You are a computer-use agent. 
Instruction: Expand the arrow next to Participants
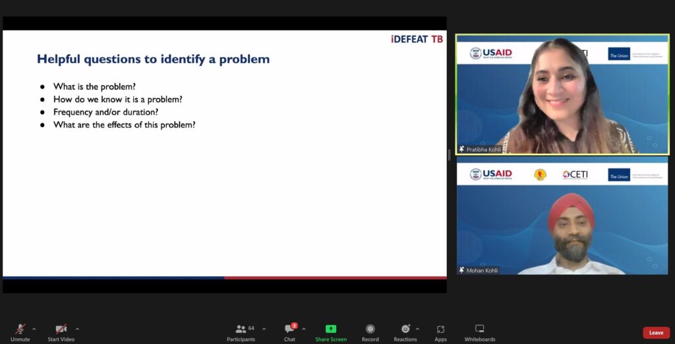pos(264,328)
